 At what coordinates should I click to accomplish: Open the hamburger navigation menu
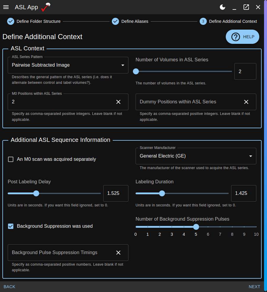point(6,7)
